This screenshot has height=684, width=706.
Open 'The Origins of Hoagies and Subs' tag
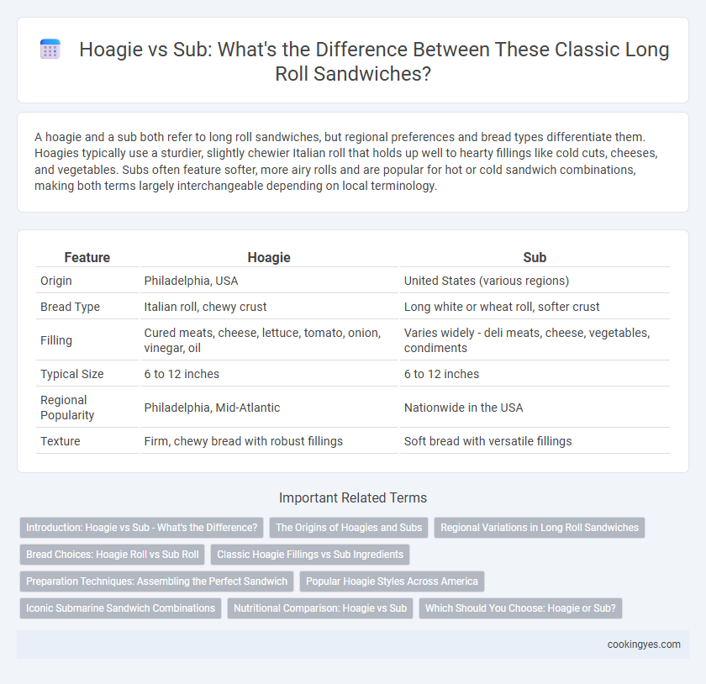point(349,528)
